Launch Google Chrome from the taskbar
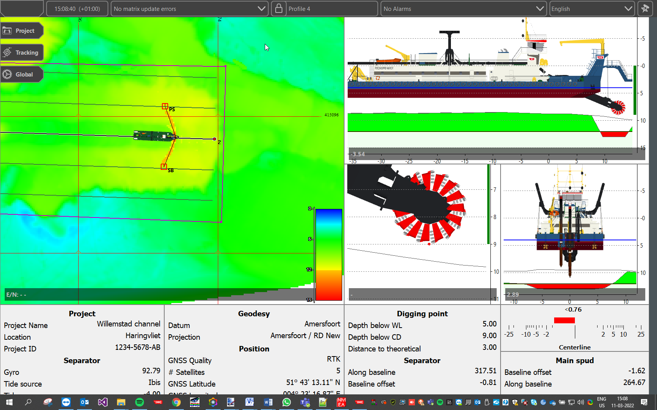Viewport: 657px width, 410px height. click(176, 402)
